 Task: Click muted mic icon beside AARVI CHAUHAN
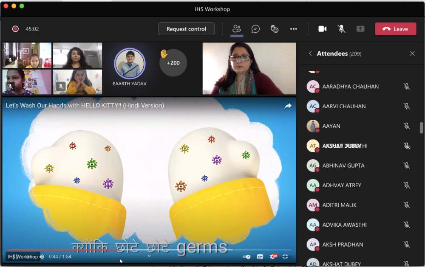(407, 107)
